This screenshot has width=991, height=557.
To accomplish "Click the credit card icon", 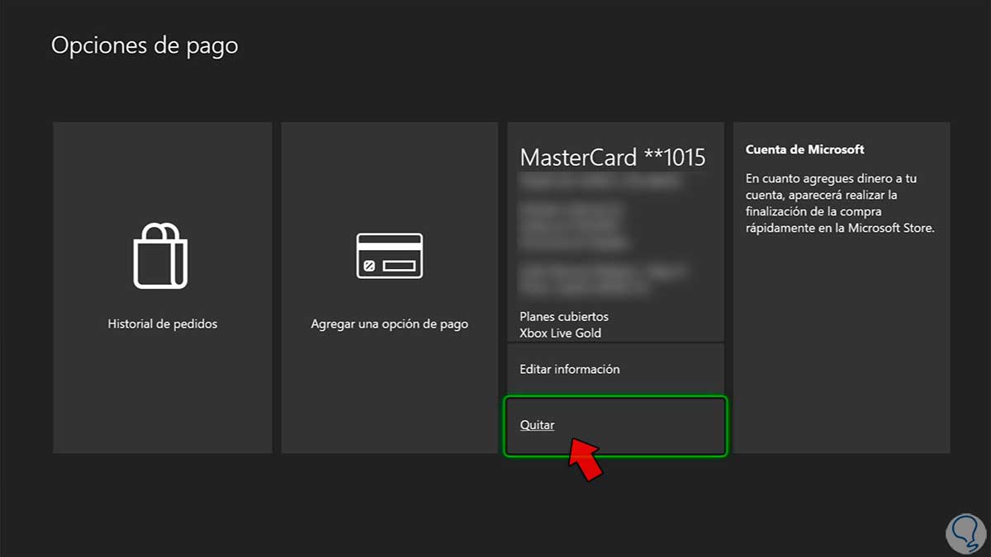I will 389,256.
